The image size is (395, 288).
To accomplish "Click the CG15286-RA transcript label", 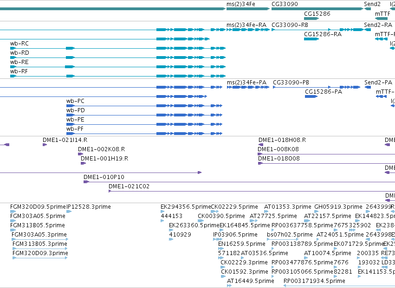I will [323, 34].
